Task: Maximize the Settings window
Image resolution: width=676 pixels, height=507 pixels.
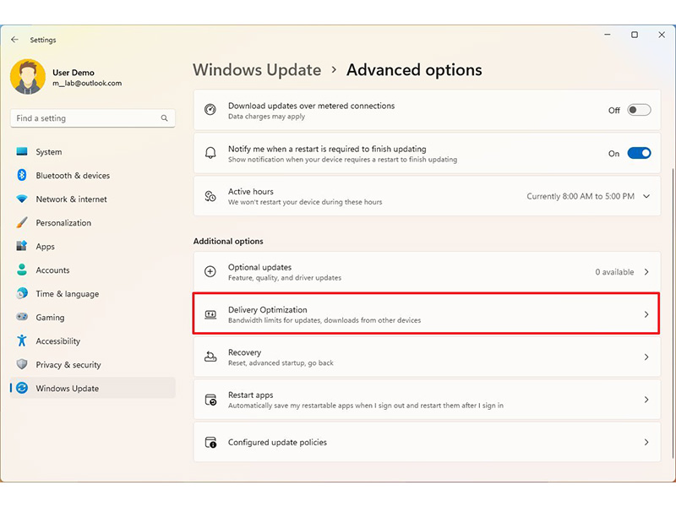Action: click(x=635, y=35)
